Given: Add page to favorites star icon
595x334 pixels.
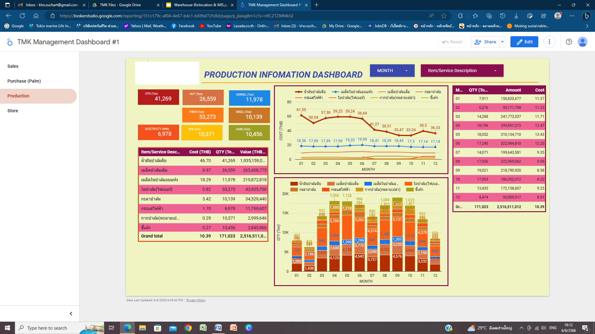Looking at the screenshot, I should [444, 16].
